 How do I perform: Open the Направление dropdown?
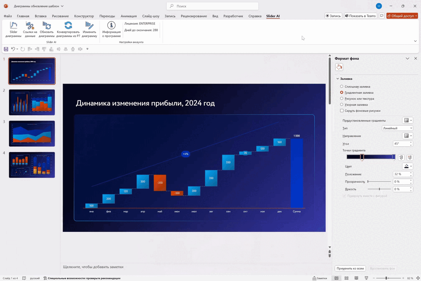pyautogui.click(x=408, y=136)
